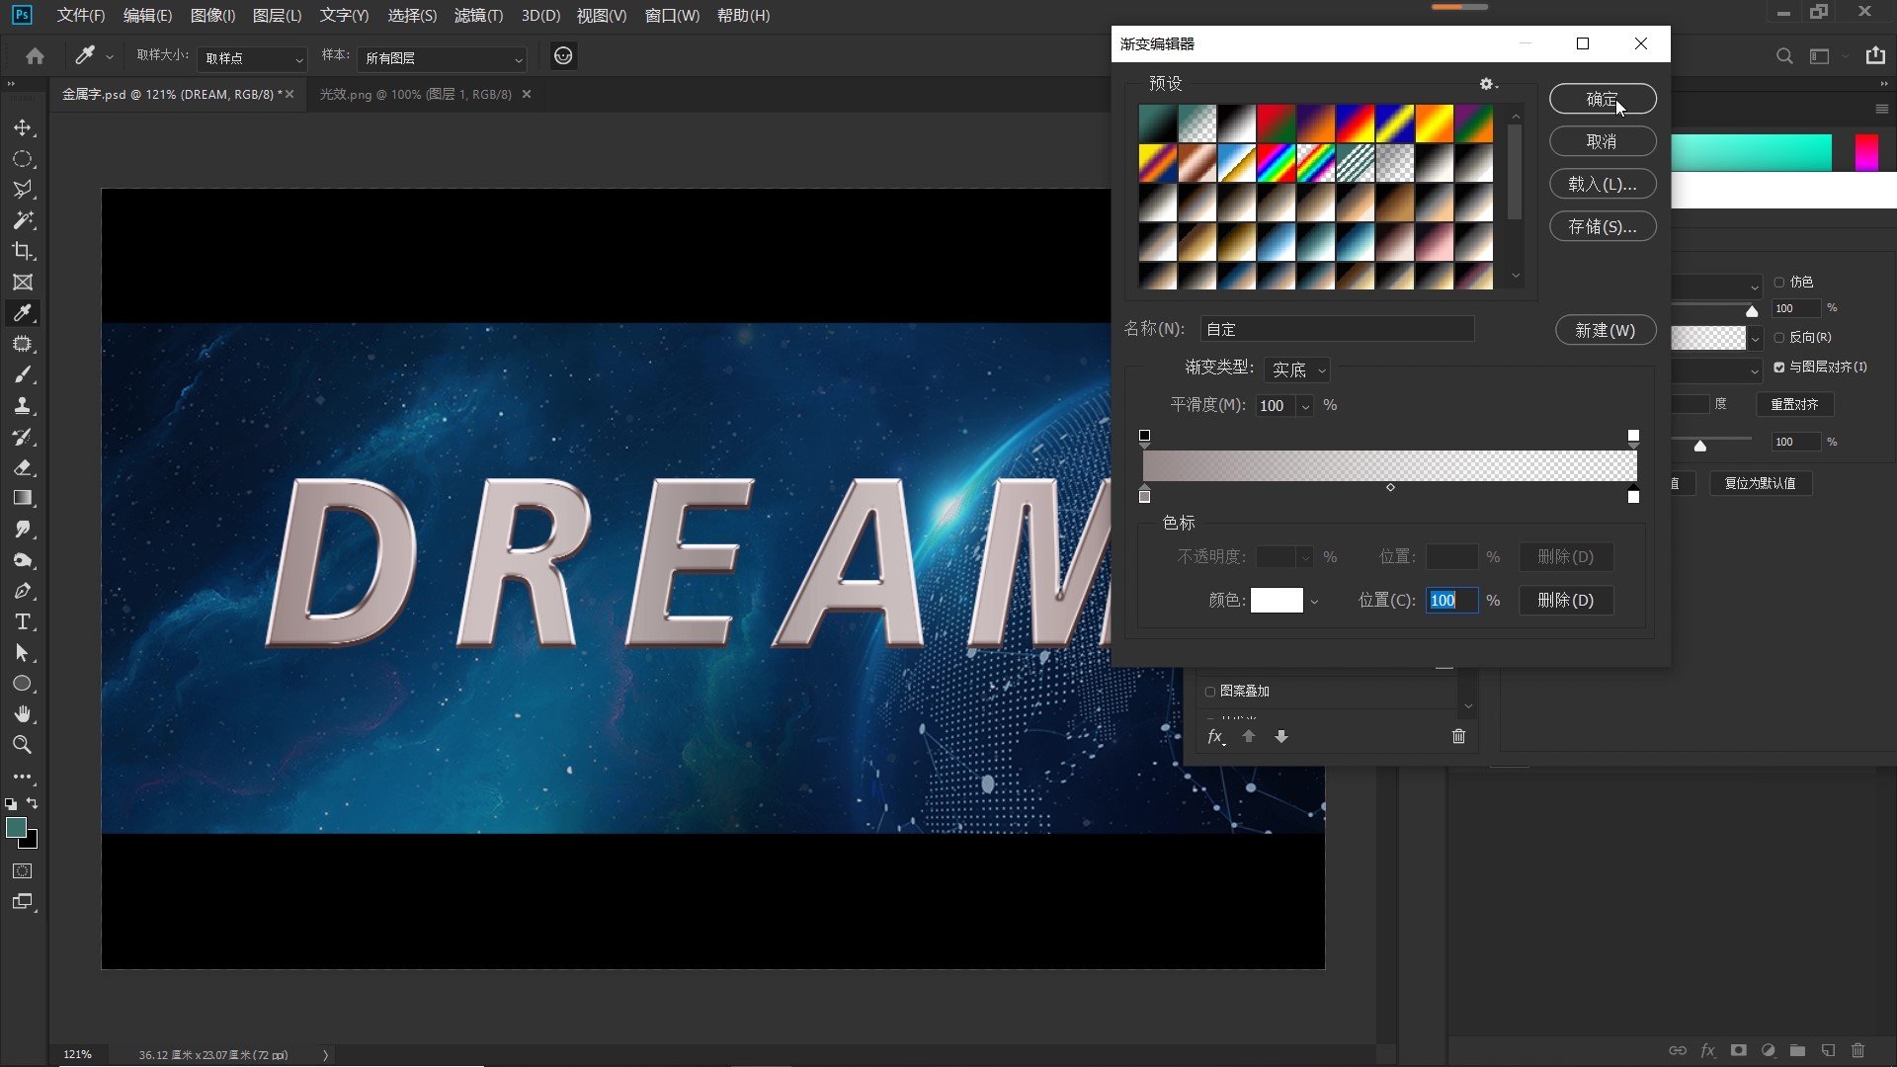Select the Zoom tool in toolbar
1897x1067 pixels.
pyautogui.click(x=23, y=745)
